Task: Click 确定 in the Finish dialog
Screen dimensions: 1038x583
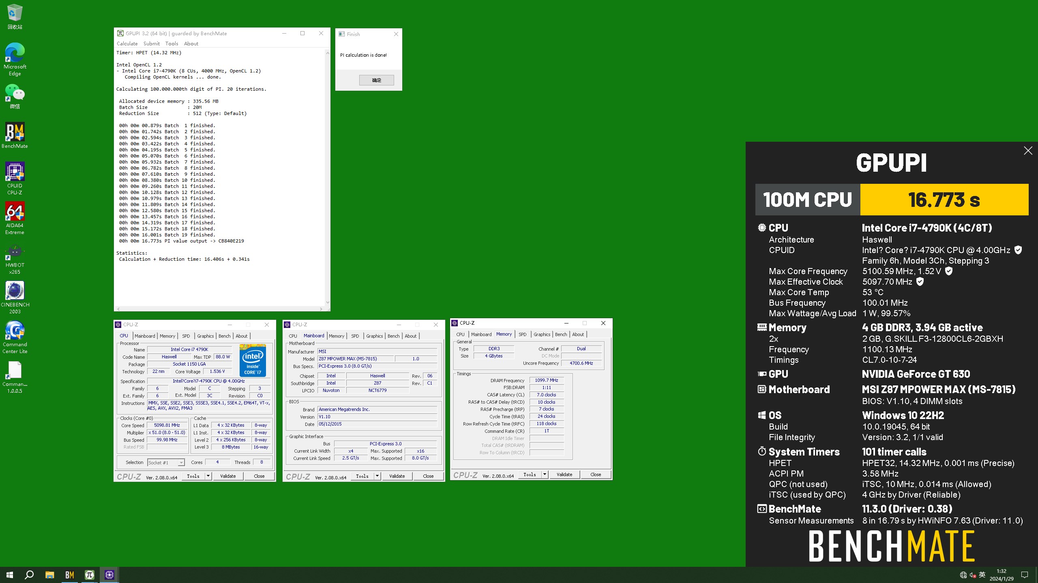Action: click(376, 80)
